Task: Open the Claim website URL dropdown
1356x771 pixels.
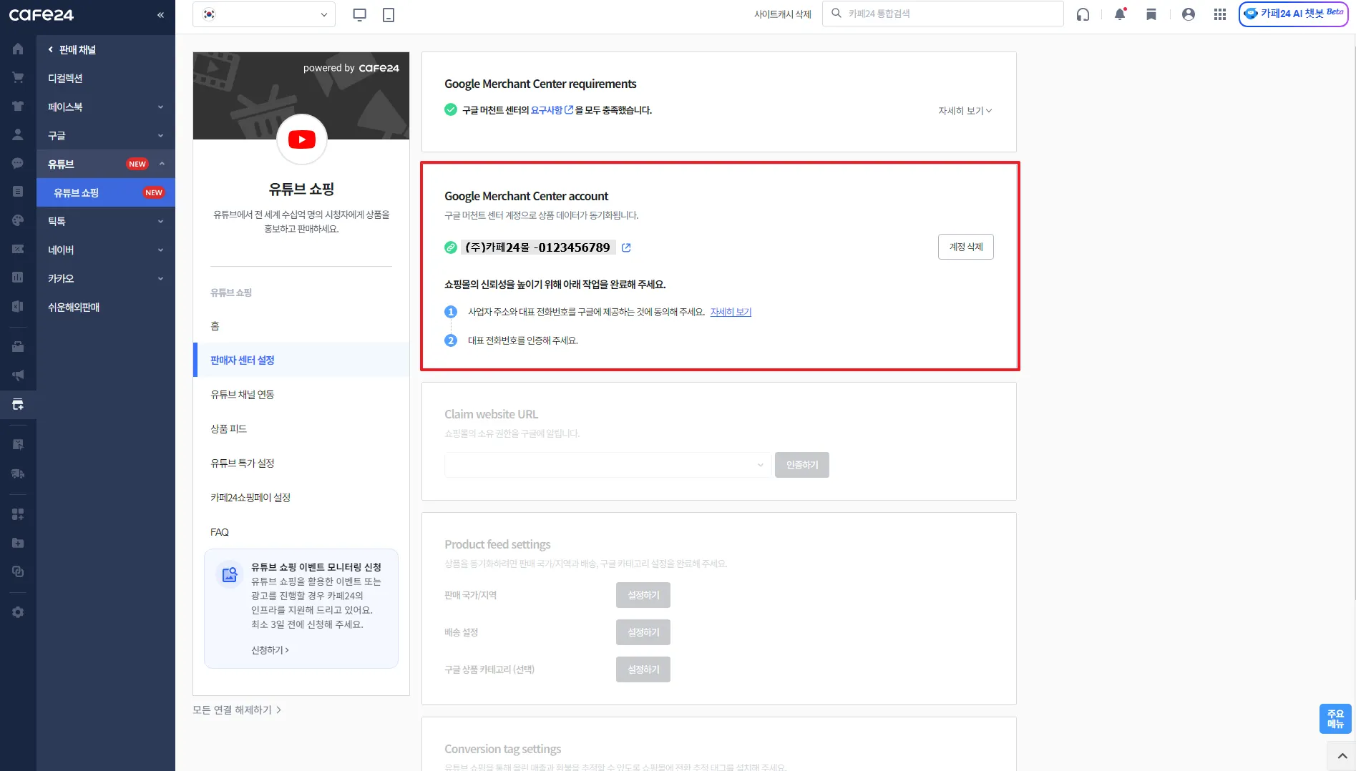Action: click(x=608, y=465)
